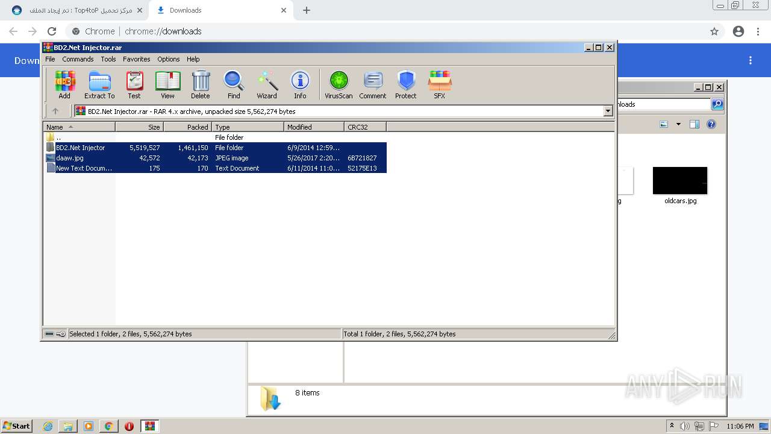The width and height of the screenshot is (771, 434).
Task: Click the Test archive icon
Action: point(134,84)
